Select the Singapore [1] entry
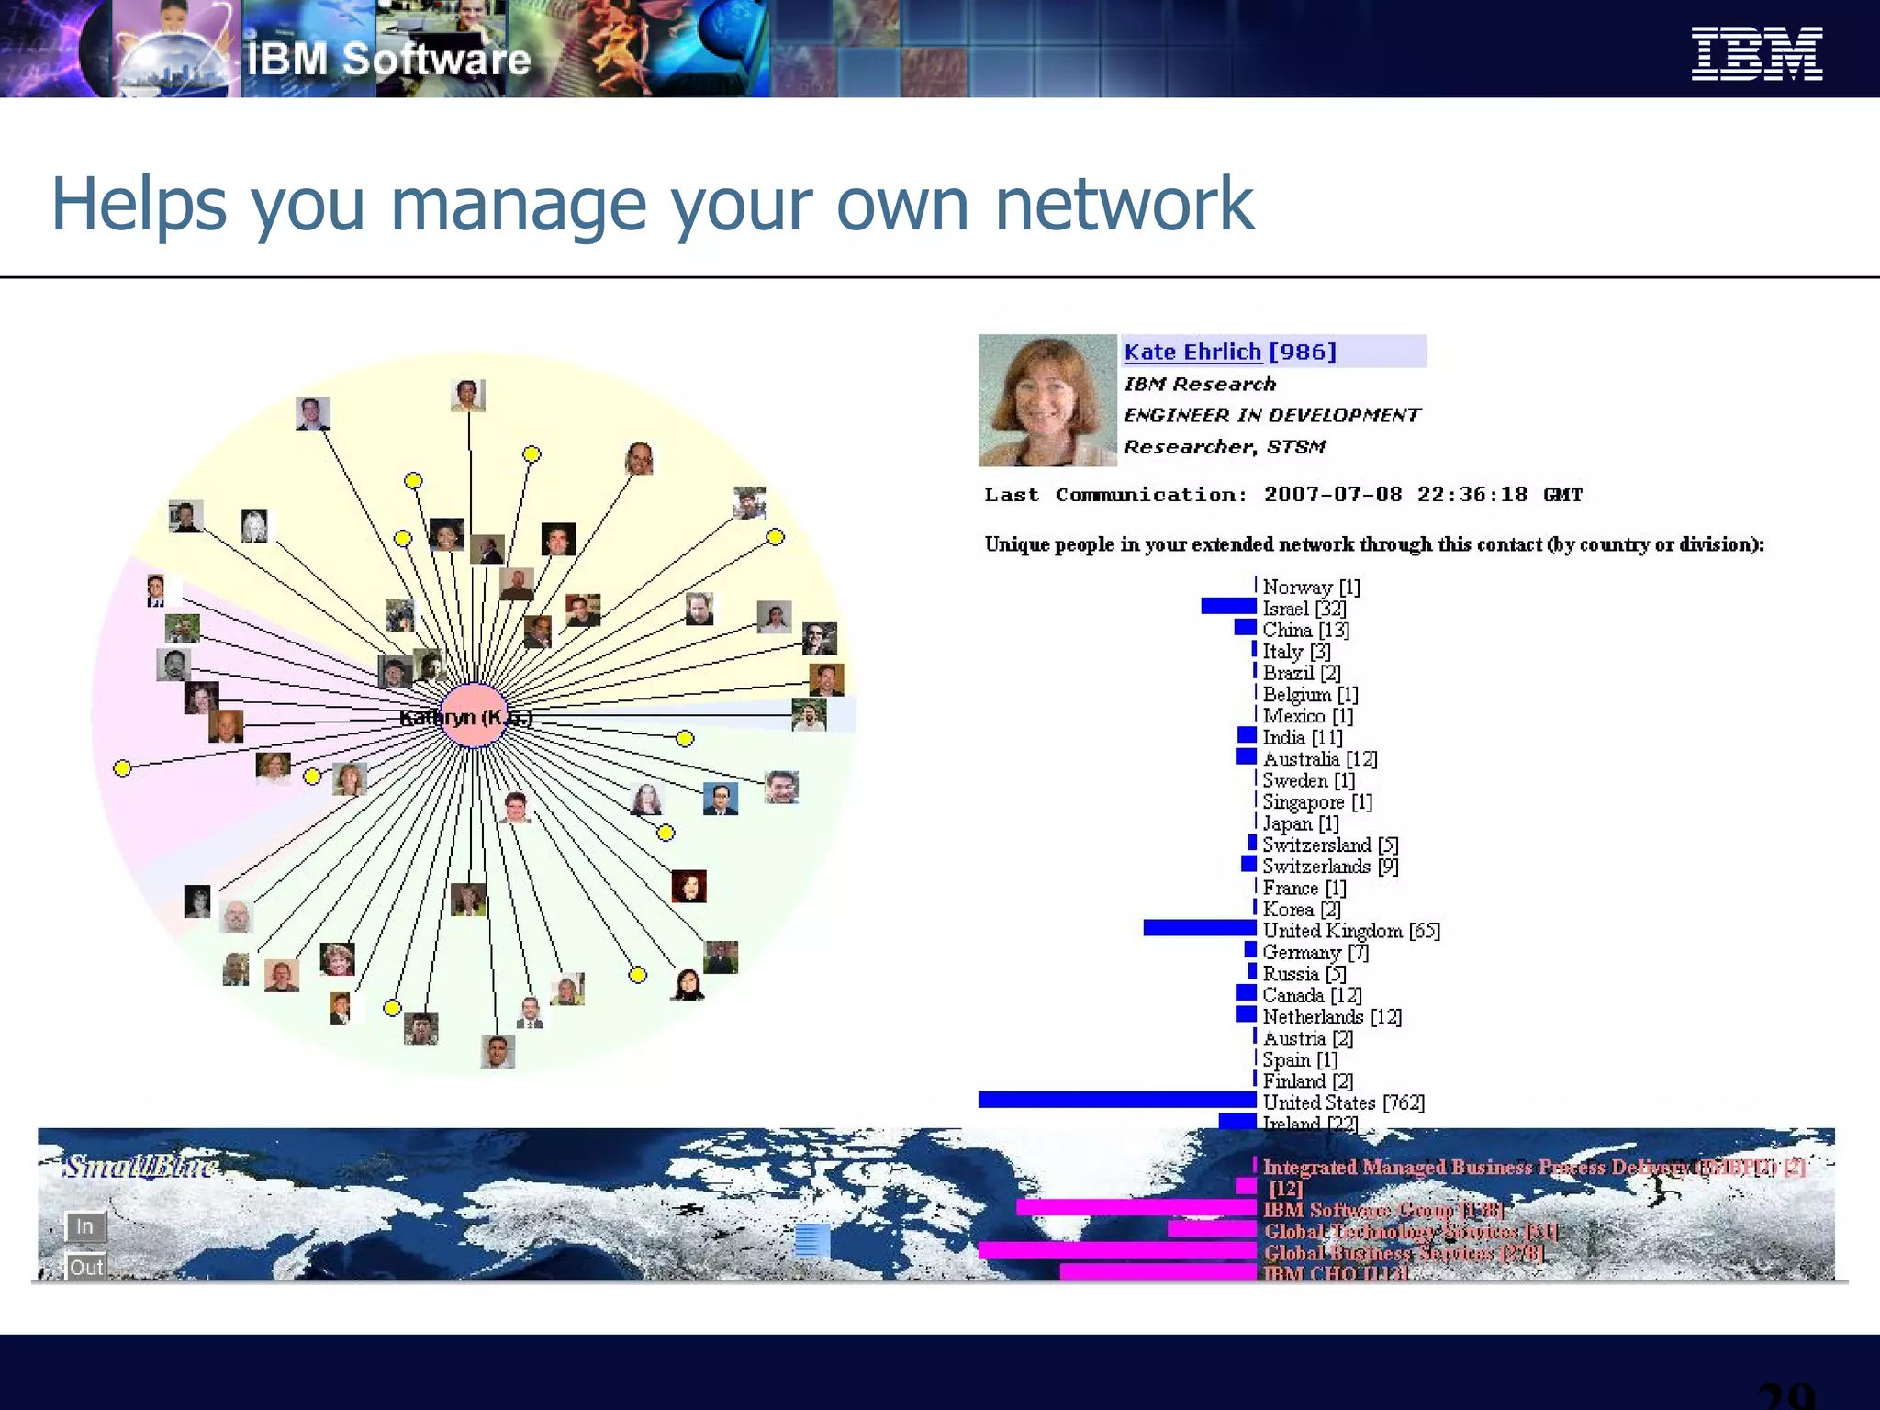The height and width of the screenshot is (1410, 1880). [x=1317, y=802]
